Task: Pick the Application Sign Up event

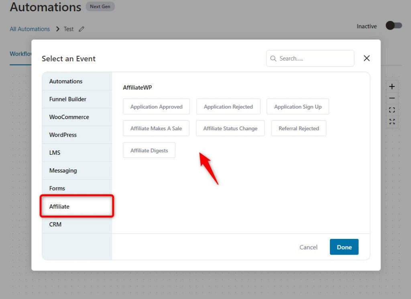Action: point(298,107)
